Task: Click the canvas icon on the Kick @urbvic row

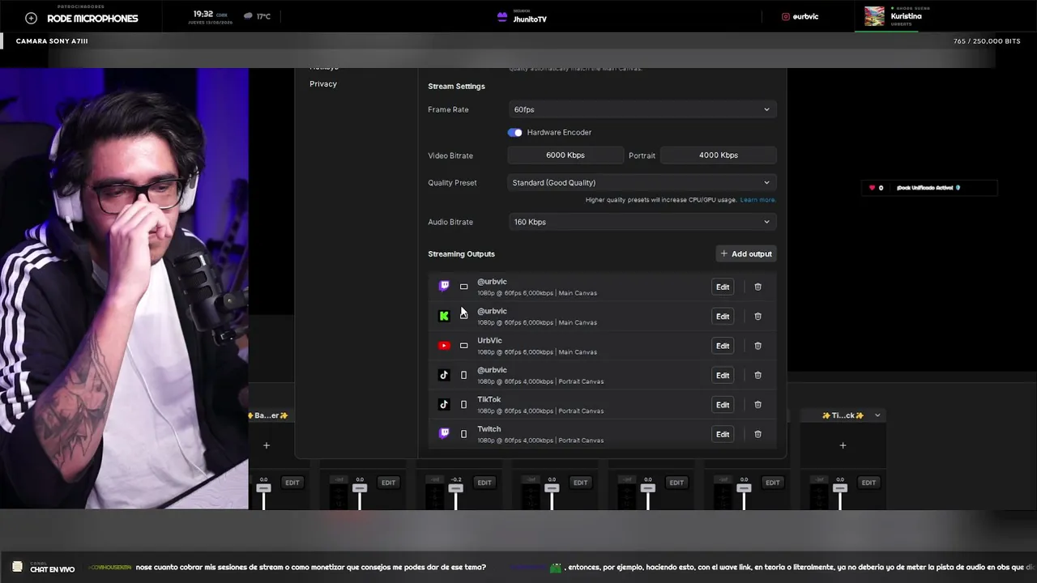Action: point(464,316)
